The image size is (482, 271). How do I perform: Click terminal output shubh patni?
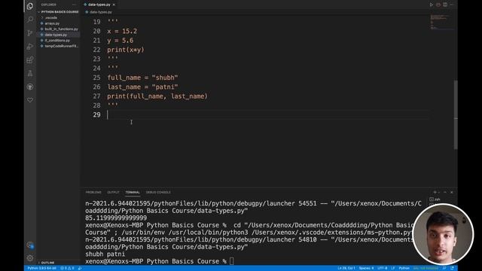point(105,254)
